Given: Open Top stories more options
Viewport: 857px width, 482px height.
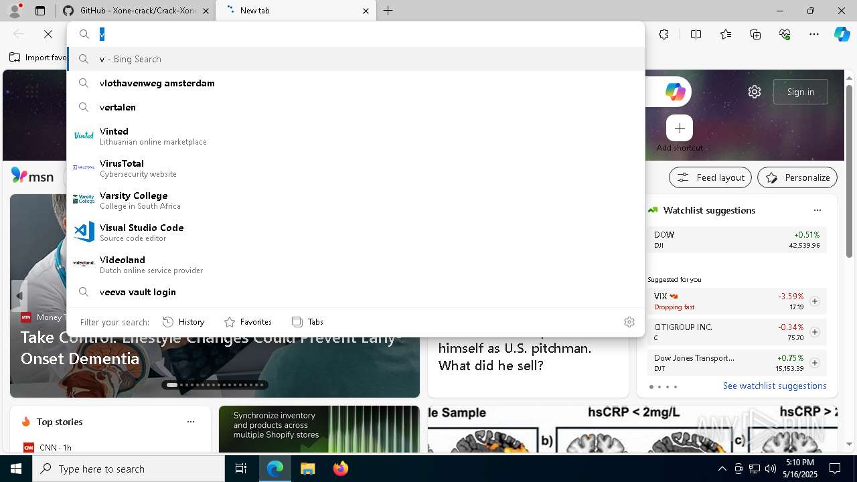Looking at the screenshot, I should [x=191, y=422].
